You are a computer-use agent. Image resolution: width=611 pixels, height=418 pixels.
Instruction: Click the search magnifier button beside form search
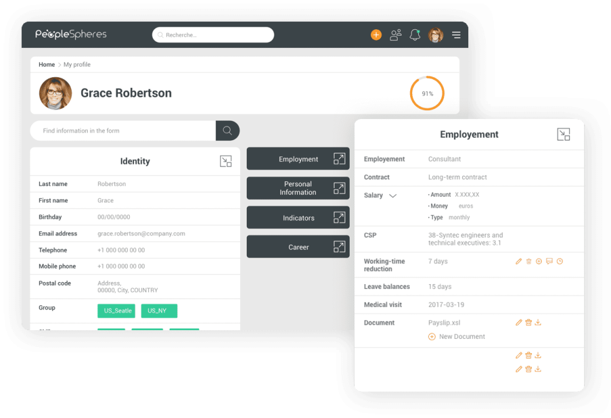click(x=228, y=131)
